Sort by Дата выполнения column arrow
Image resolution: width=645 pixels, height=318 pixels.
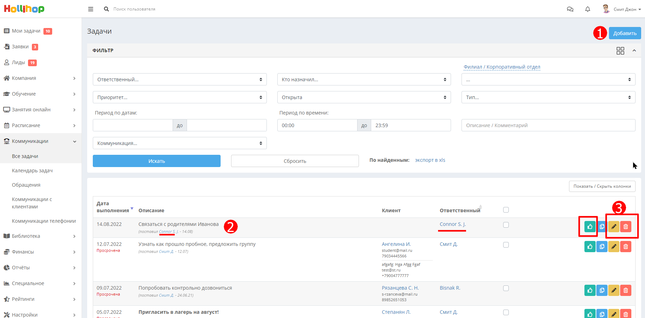pos(132,208)
